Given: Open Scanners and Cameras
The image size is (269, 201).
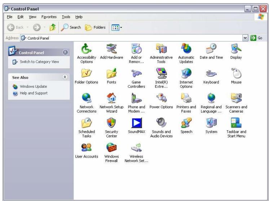Looking at the screenshot, I should [236, 103].
